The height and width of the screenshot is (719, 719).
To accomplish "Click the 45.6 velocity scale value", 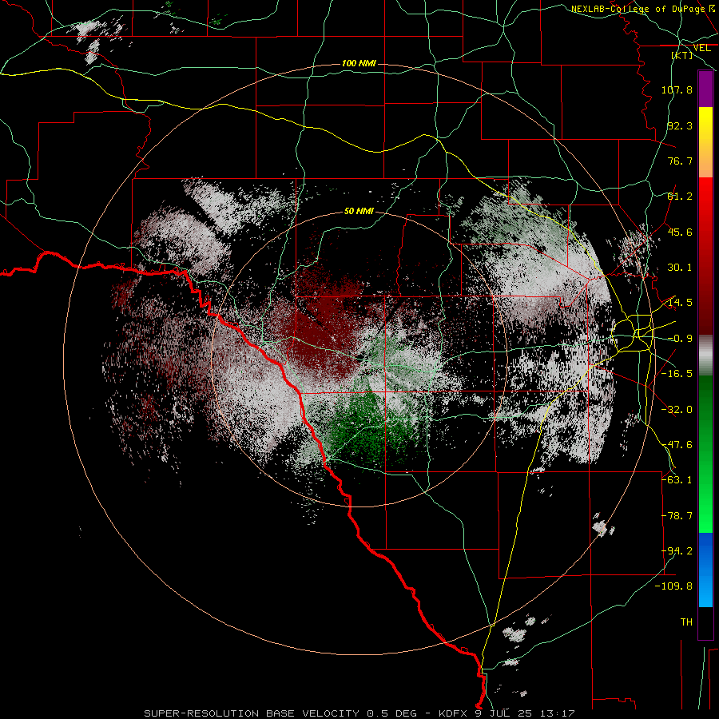I will pos(680,232).
